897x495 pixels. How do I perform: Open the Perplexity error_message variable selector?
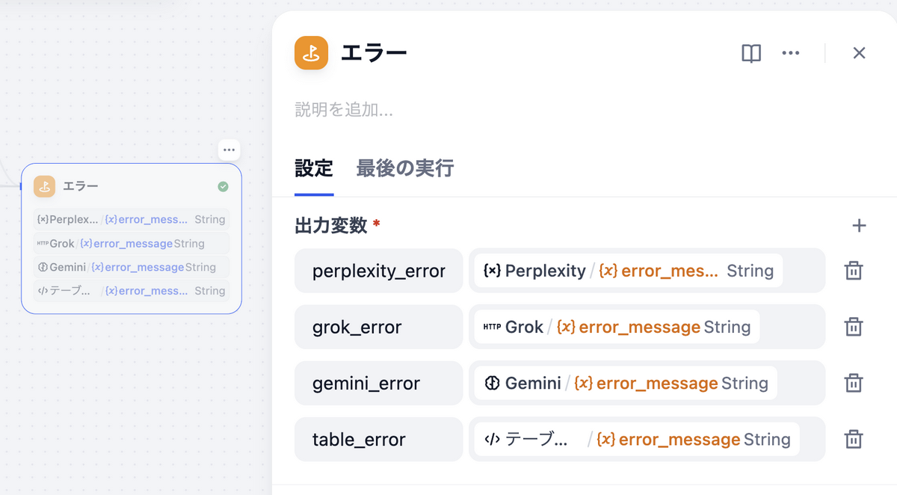pos(647,270)
